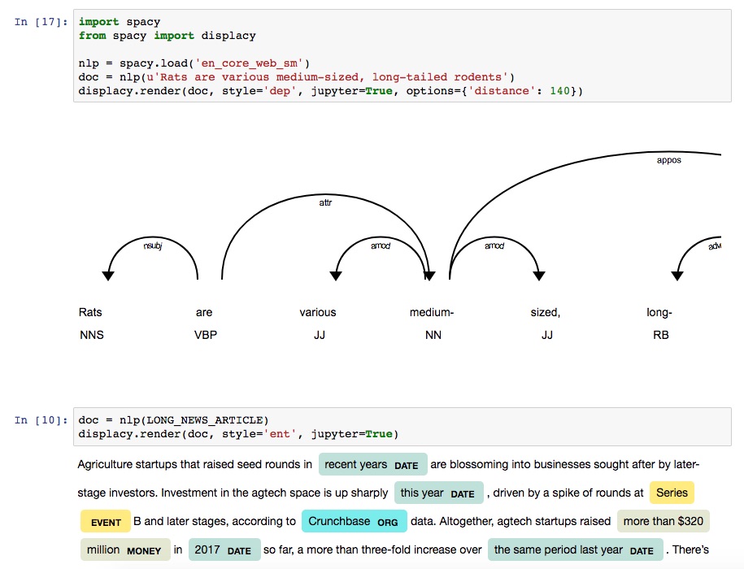Select the word 'Rats' in the parse tree
Viewport: 744px width, 569px height.
(90, 312)
